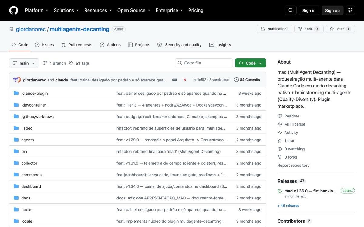Viewport: 364px width, 227px height.
Task: Click Report repository link
Action: pos(294,166)
